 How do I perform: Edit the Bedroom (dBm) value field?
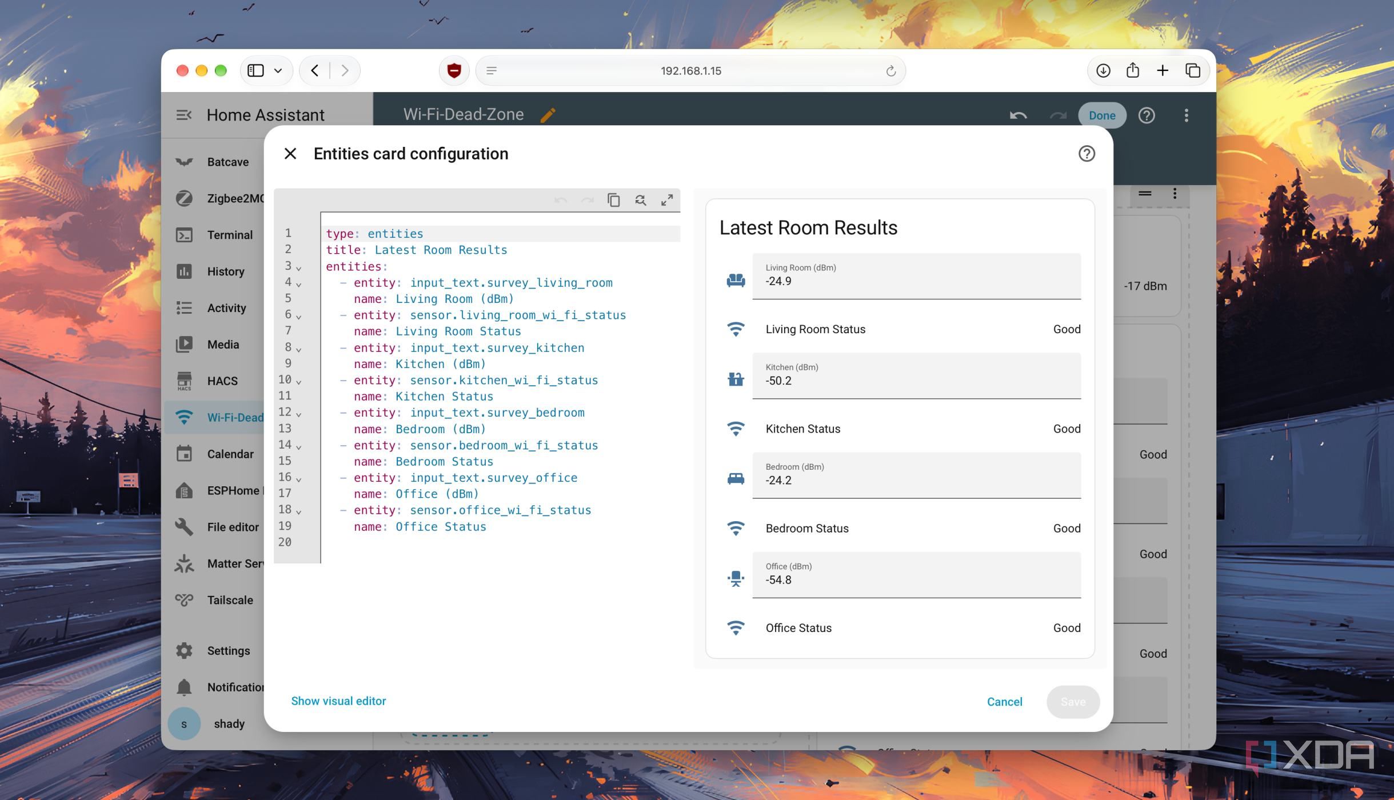coord(916,475)
